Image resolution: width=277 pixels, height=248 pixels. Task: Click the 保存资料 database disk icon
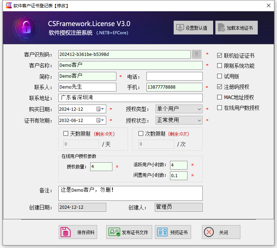66,232
